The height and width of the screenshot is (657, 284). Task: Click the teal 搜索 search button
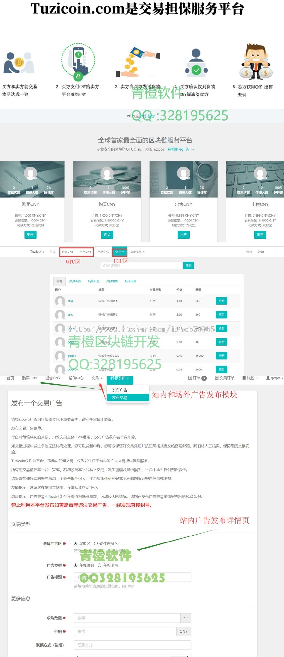coord(188,265)
